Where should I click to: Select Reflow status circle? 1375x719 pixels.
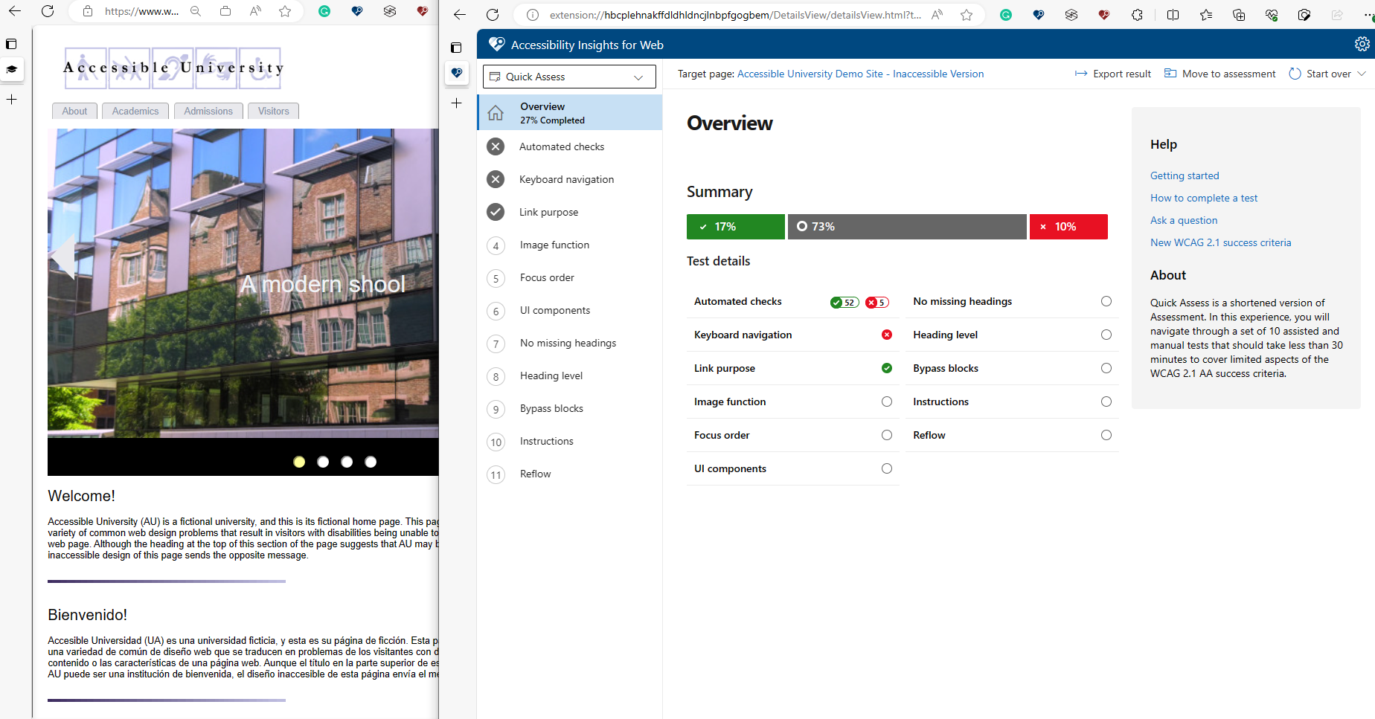(1106, 435)
